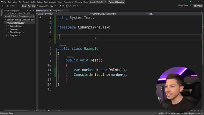Viewport: 204px width, 115px height.
Task: Open the Project menu
Action: (26, 2)
